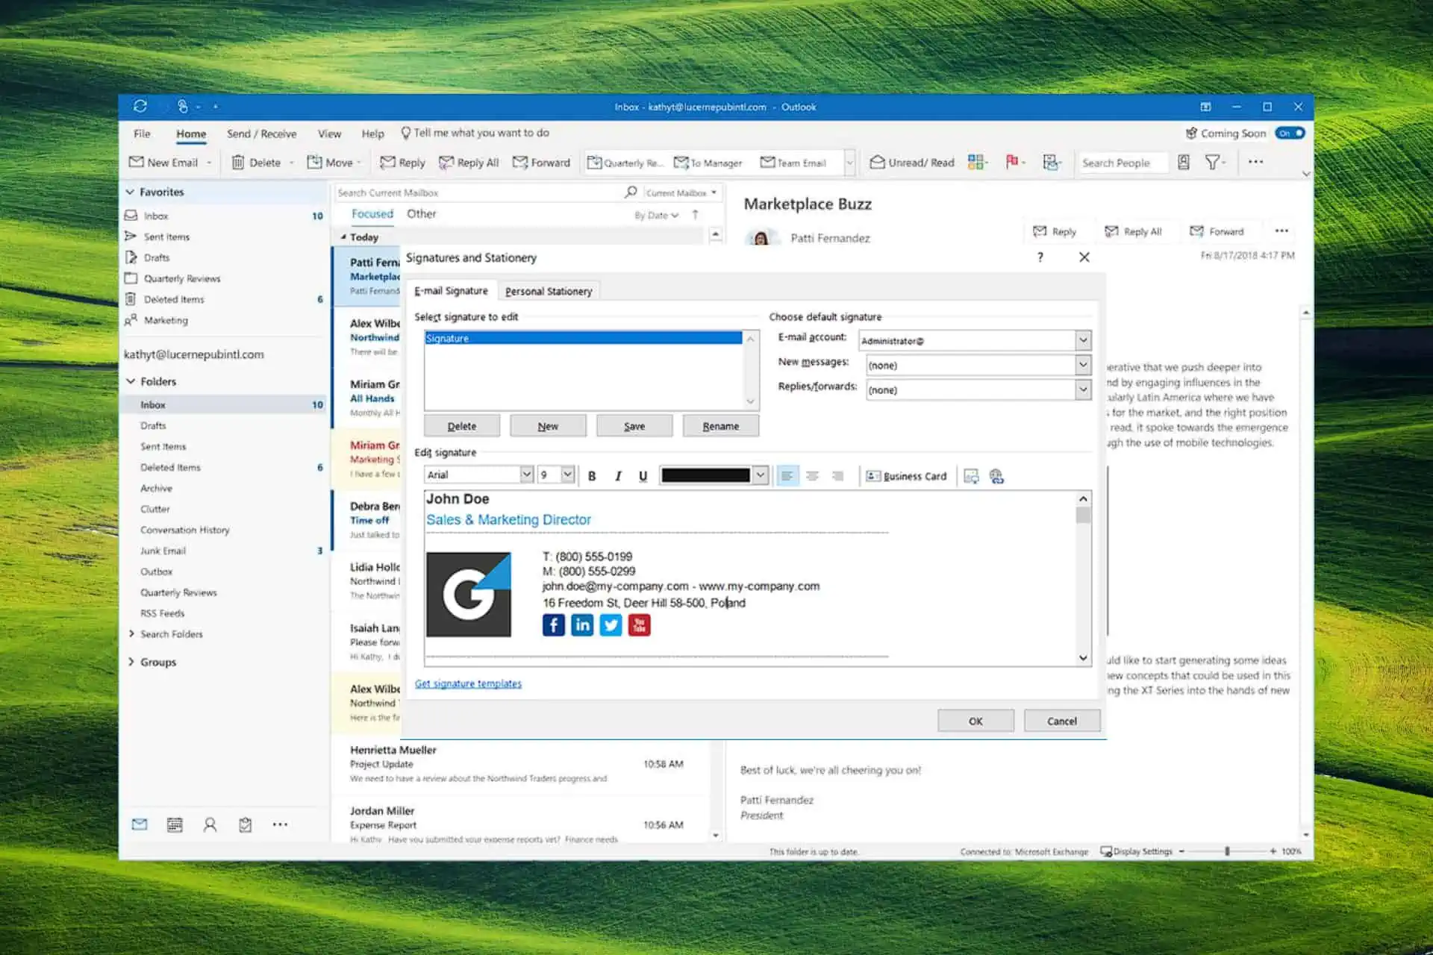Click New to create a new signature

547,425
